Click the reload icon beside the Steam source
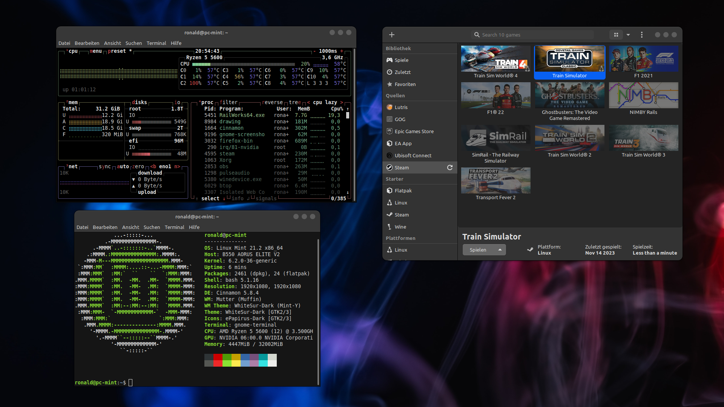The height and width of the screenshot is (407, 724). 450,167
